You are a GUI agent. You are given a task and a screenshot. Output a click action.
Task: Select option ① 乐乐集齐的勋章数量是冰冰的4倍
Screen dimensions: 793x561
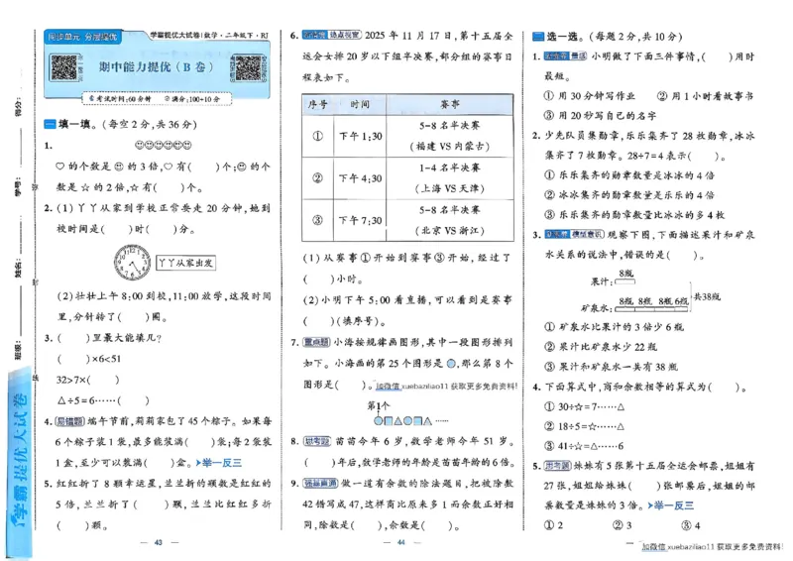point(629,175)
